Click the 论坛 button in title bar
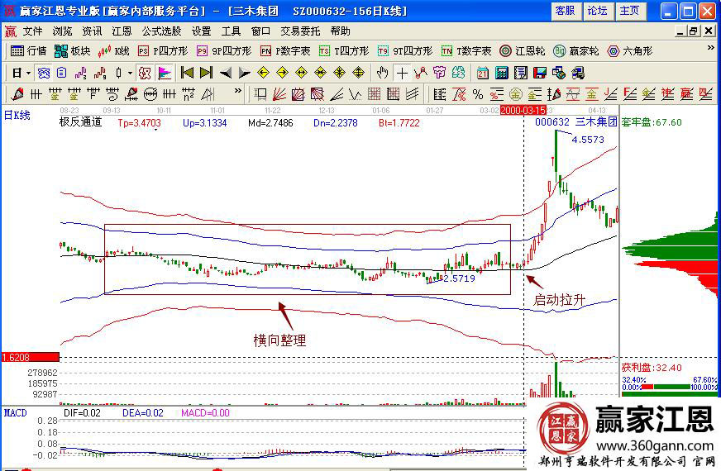The image size is (721, 471). tap(596, 11)
